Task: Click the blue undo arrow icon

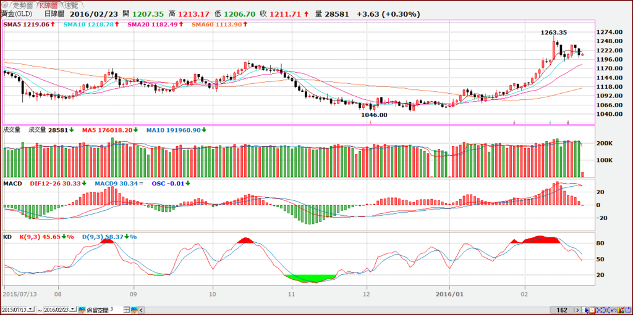Action: click(x=614, y=310)
